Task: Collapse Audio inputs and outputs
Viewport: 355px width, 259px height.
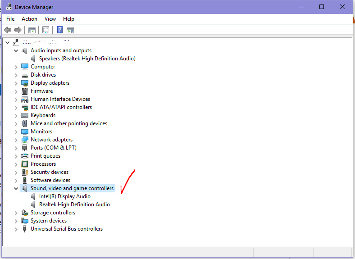Action: pos(16,51)
